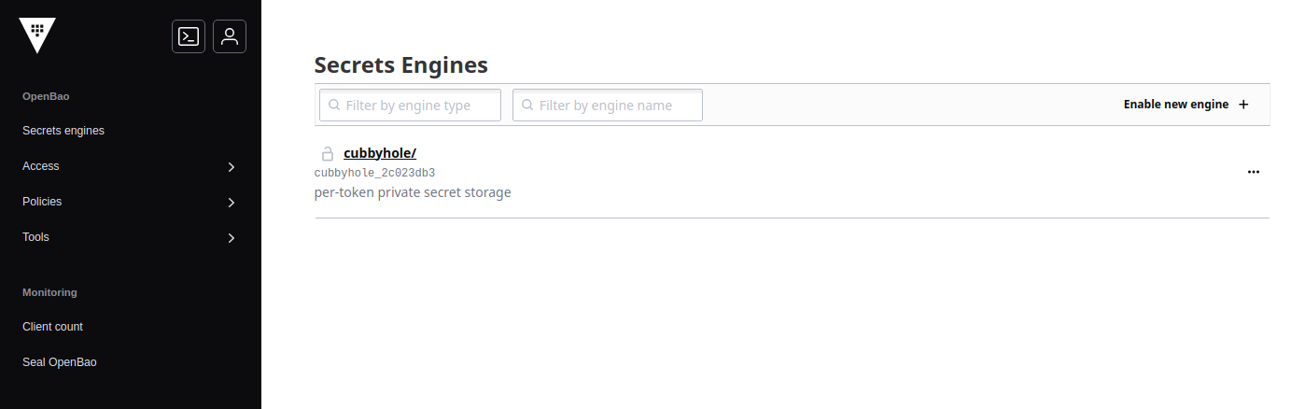Image resolution: width=1291 pixels, height=409 pixels.
Task: Open the ellipsis menu for cubbyhole
Action: pos(1253,173)
